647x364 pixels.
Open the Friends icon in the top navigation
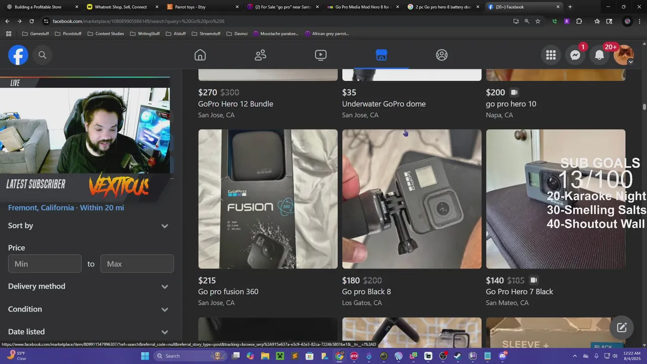pyautogui.click(x=260, y=55)
